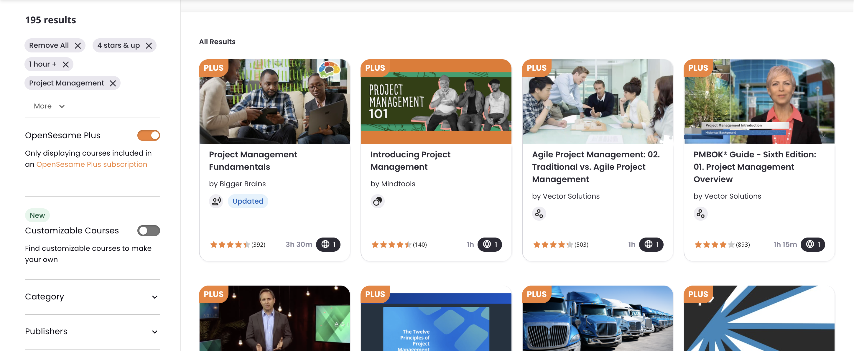Click the '3h 30m' duration text
The image size is (854, 351).
[x=299, y=245]
